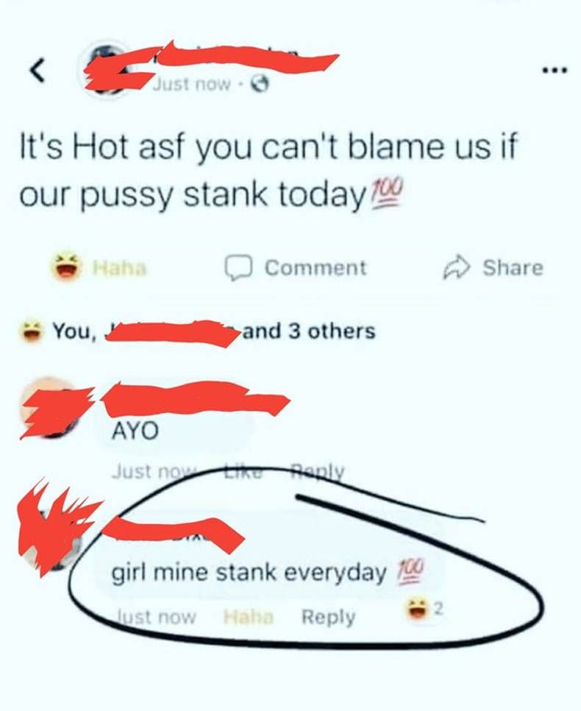Image resolution: width=581 pixels, height=711 pixels.
Task: Open the Haha reactions emoji beside 'You'
Action: 31,331
